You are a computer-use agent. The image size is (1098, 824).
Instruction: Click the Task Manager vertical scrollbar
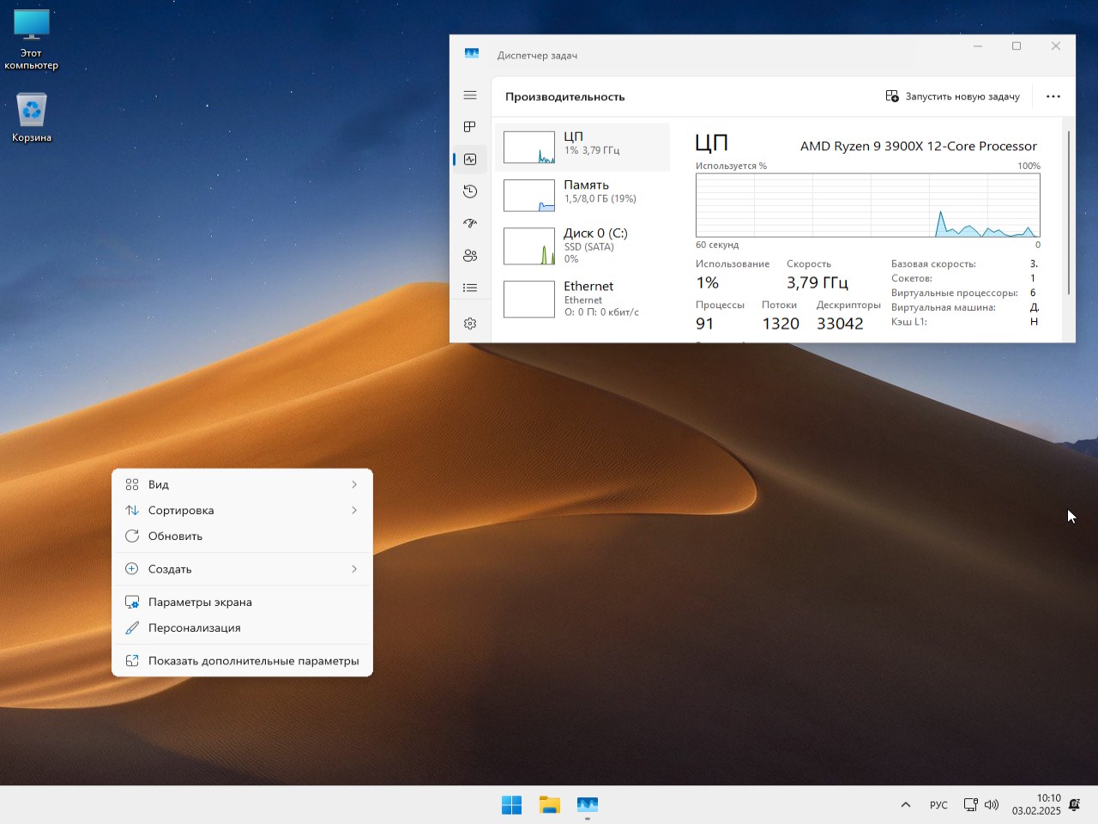point(1069,215)
